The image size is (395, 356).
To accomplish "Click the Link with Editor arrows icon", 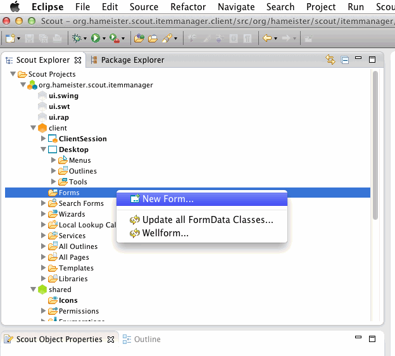I will [x=330, y=60].
